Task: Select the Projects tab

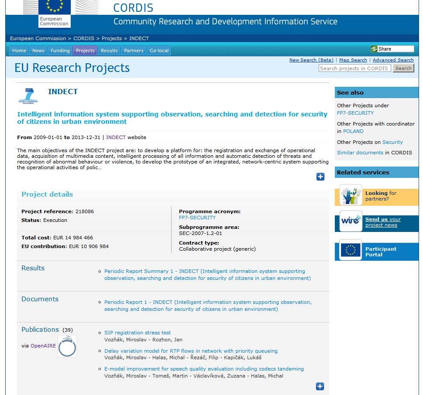Action: (85, 51)
